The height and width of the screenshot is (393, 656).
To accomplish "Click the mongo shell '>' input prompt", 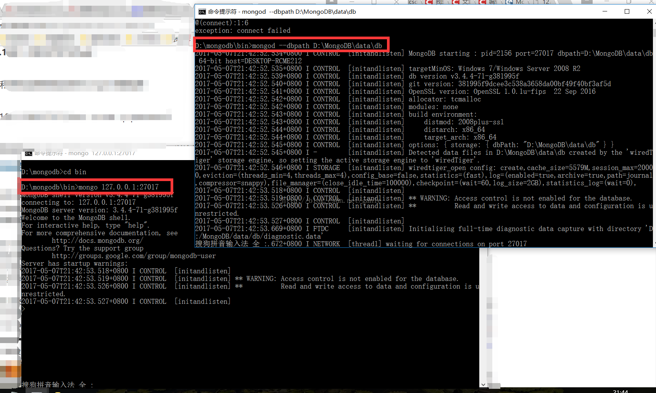I will [23, 309].
